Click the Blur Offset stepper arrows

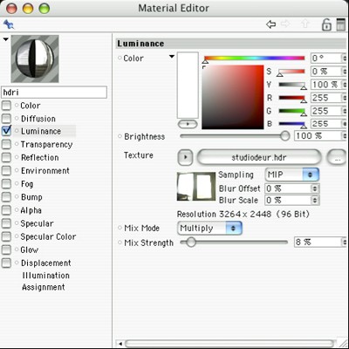(315, 188)
